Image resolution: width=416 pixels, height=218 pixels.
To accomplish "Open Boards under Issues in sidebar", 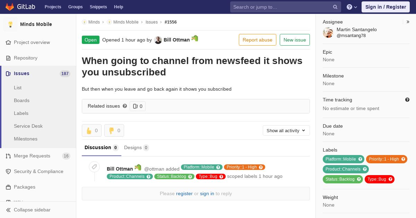I will coord(21,100).
